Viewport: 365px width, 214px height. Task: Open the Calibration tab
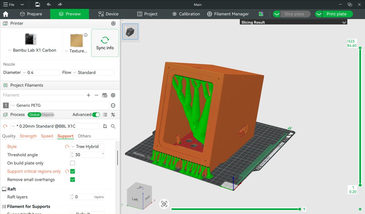tap(186, 14)
